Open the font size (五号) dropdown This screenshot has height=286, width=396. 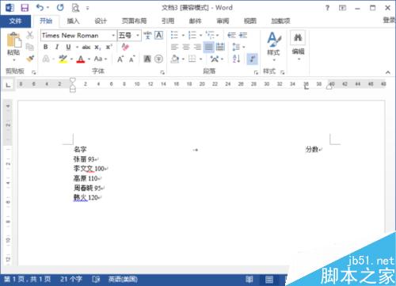click(138, 36)
